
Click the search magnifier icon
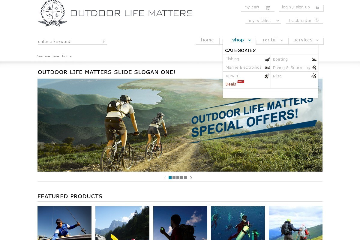104,41
